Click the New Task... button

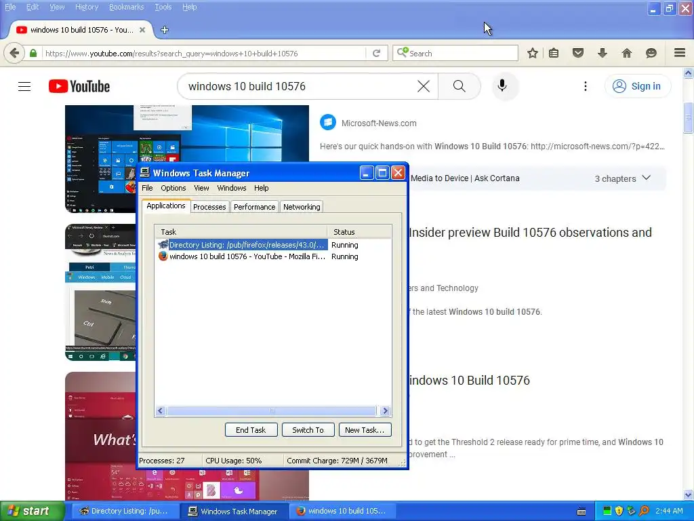[x=365, y=429]
